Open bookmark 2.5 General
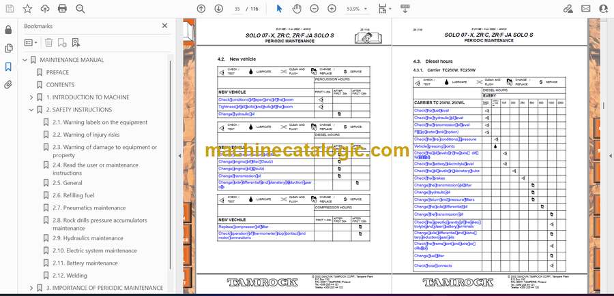The image size is (614, 296). click(x=68, y=183)
